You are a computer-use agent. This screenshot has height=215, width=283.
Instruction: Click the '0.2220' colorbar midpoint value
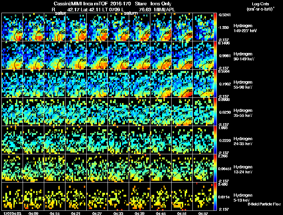point(225,141)
